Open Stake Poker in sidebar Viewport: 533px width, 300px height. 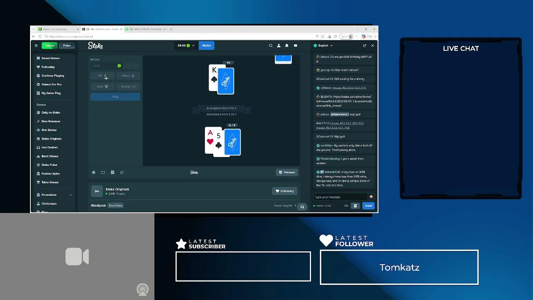point(49,165)
